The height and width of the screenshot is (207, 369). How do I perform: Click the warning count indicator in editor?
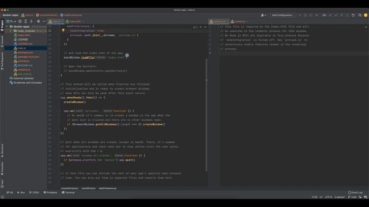195,27
